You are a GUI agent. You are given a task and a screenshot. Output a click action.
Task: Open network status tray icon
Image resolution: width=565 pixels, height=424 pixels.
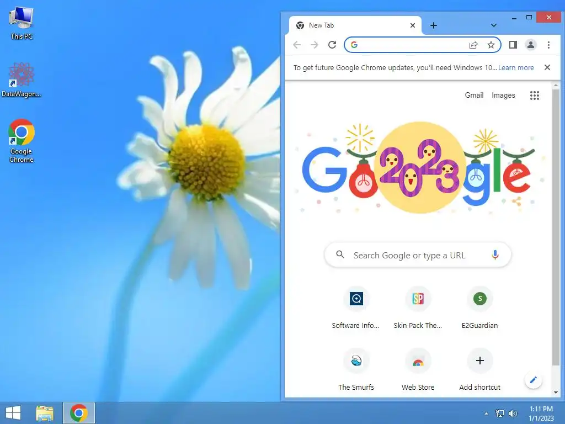(x=500, y=413)
